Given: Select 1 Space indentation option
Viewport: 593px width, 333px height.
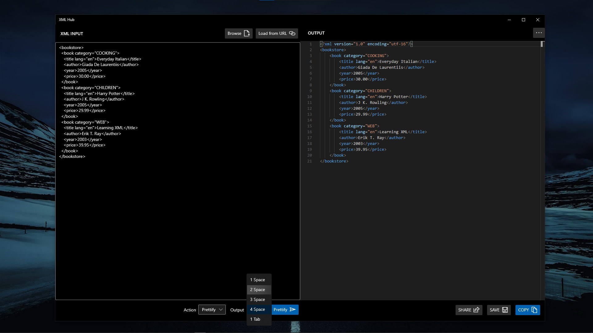Looking at the screenshot, I should point(259,280).
